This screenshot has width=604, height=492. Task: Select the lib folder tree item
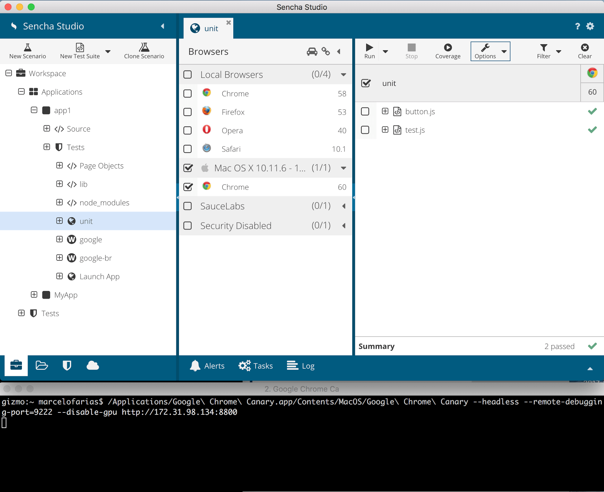[83, 184]
